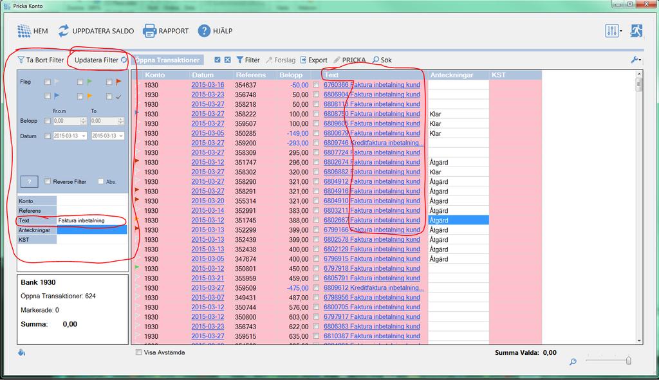Click blue flag on row 358222

pos(136,113)
